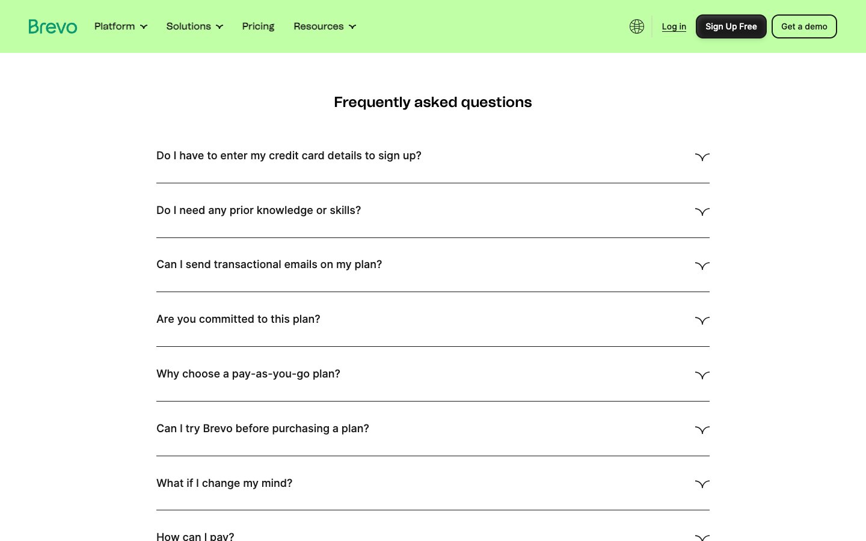Expand "What if I change my mind?"
Viewport: 866px width, 541px height.
[x=224, y=483]
